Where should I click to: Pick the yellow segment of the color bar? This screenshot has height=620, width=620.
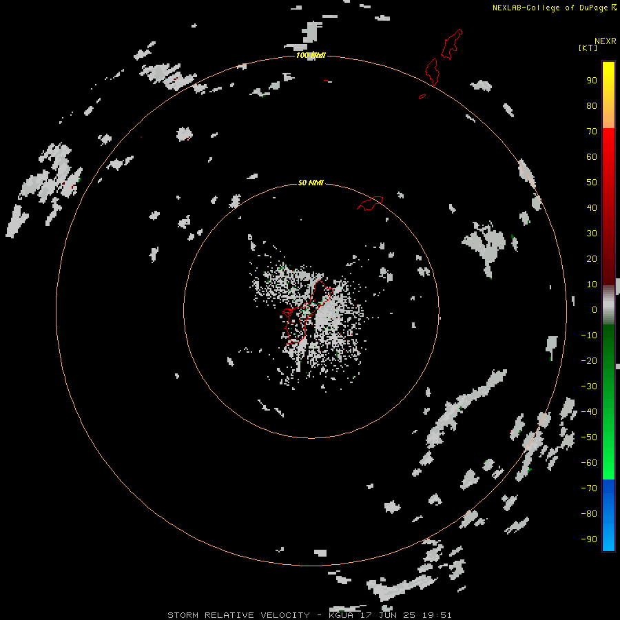608,95
